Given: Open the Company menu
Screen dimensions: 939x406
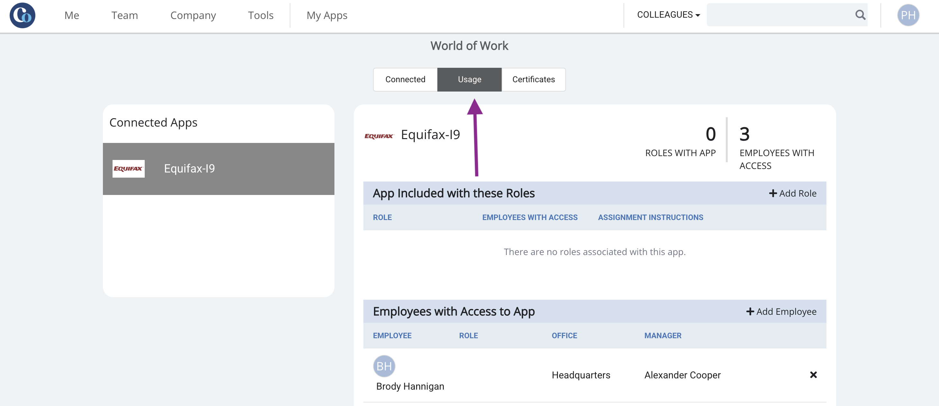Looking at the screenshot, I should click(x=193, y=15).
